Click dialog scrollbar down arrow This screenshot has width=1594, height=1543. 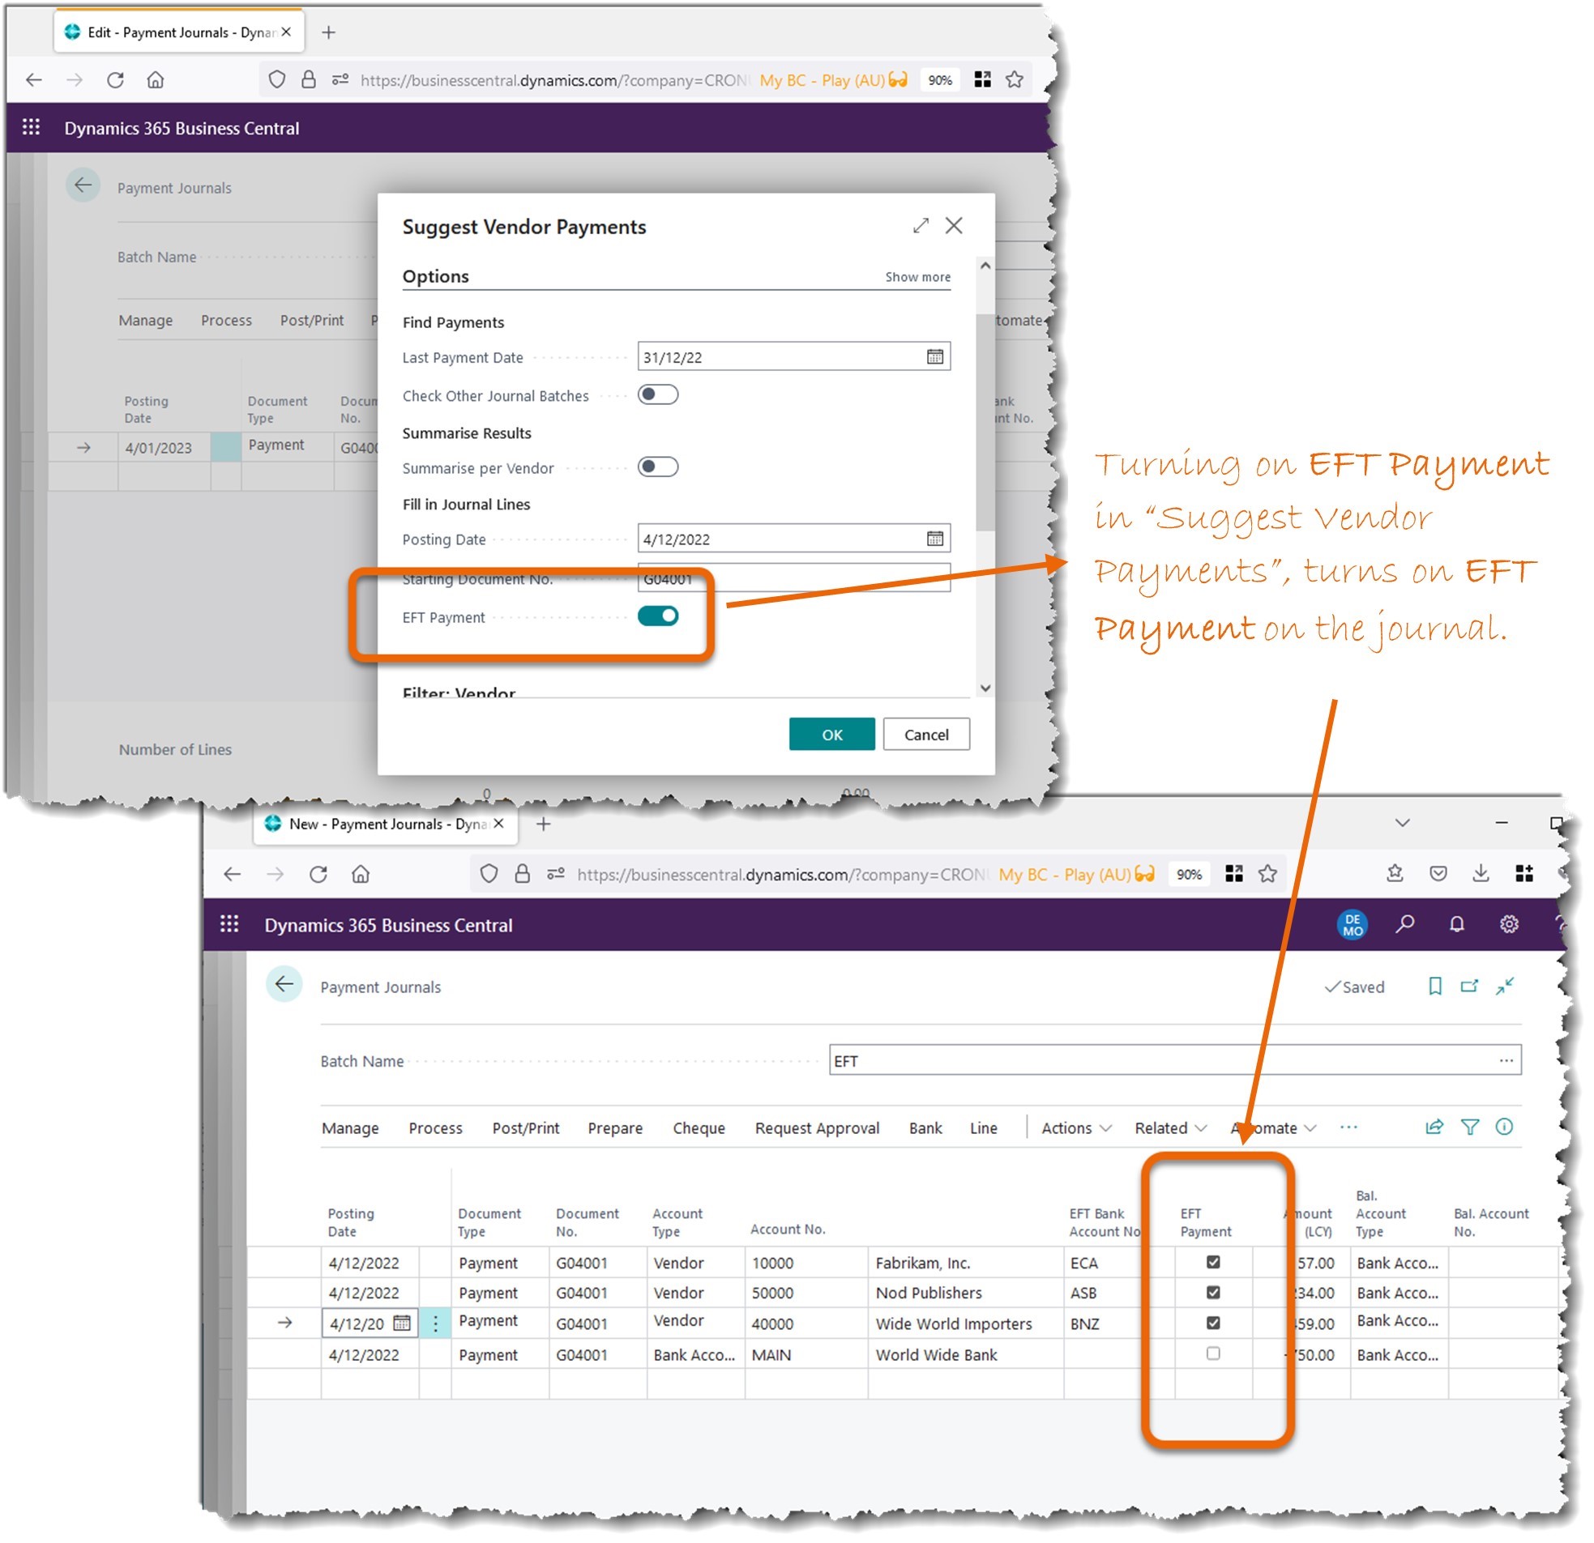point(985,688)
